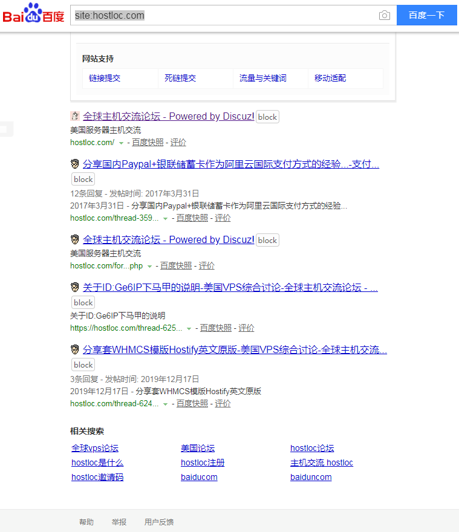459x532 pixels.
Task: Click favicon beside Ge6IP result
Action: (x=75, y=287)
